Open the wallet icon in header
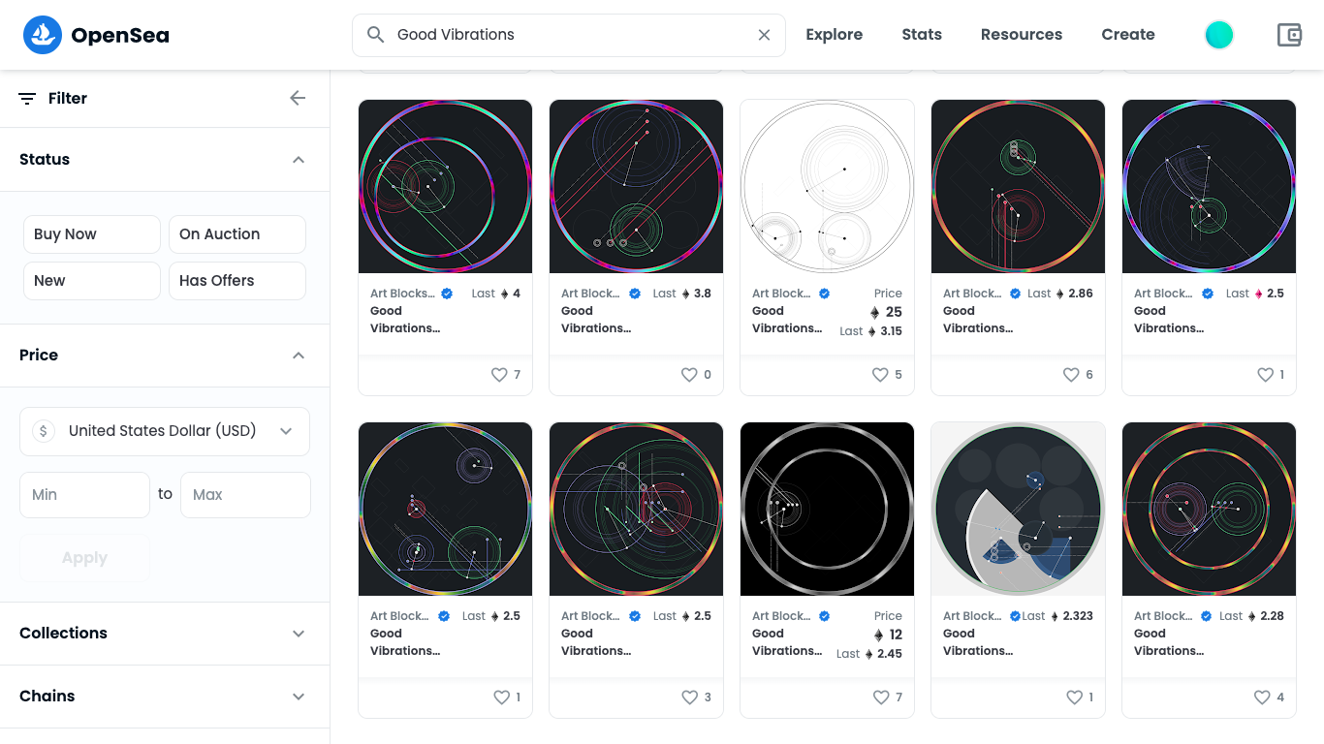This screenshot has height=744, width=1324. pos(1289,35)
